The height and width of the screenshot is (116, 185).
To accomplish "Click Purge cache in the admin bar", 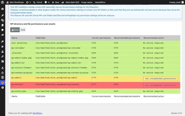I will 87,2.
